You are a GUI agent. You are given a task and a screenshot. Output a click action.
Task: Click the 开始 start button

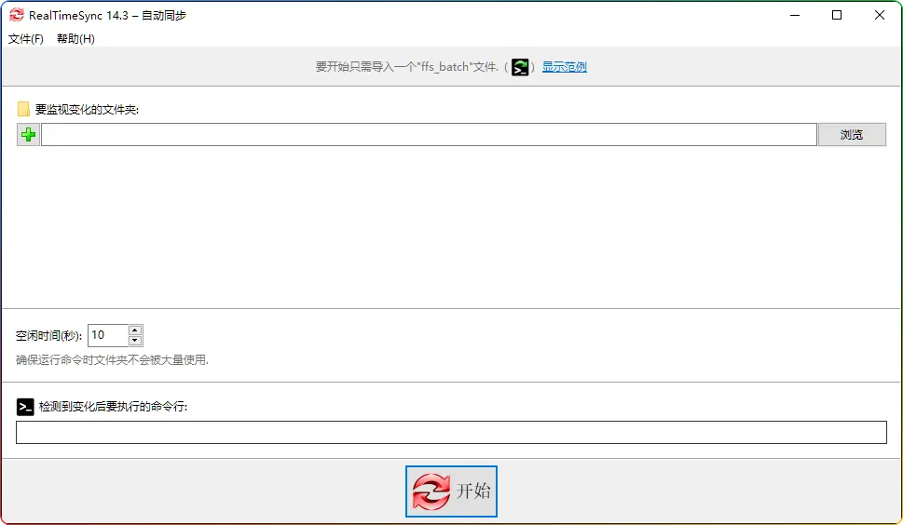(x=451, y=491)
